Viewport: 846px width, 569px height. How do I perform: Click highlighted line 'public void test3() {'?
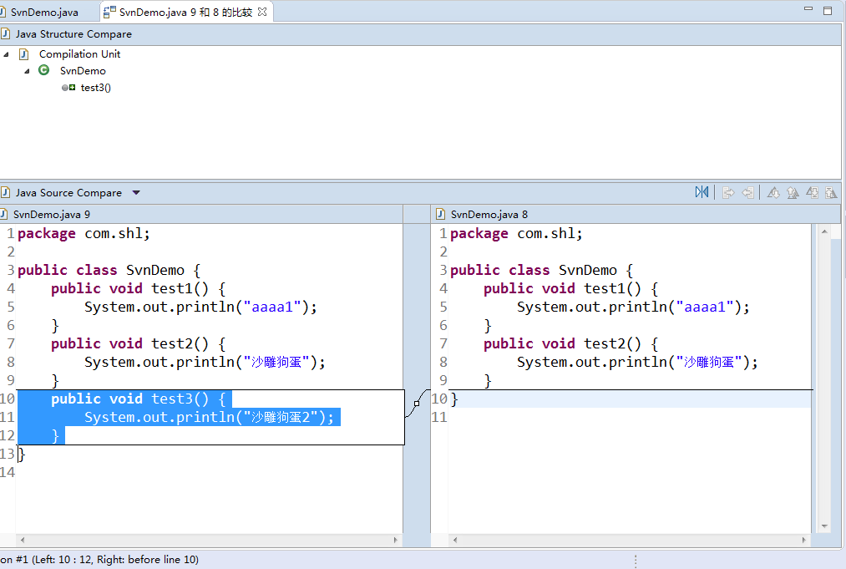coord(138,399)
